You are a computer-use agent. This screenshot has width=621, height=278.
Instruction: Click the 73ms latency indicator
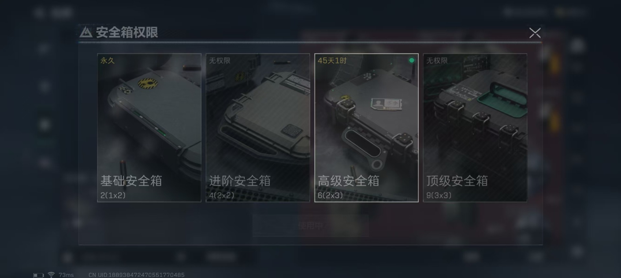point(66,275)
